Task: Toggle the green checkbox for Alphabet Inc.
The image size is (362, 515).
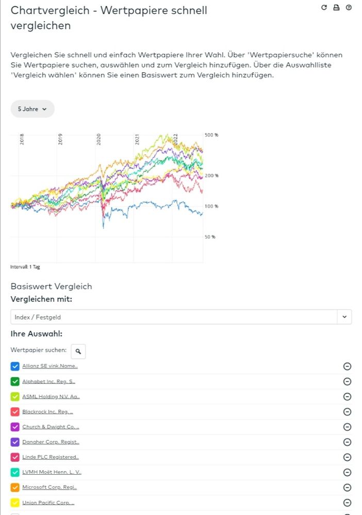Action: (14, 381)
